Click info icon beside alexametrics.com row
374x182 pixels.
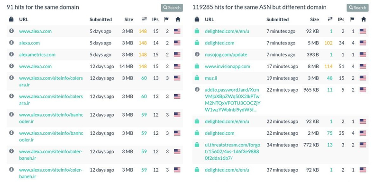11,54
